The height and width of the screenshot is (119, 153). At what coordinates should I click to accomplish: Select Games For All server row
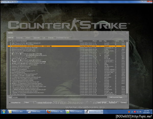pyautogui.click(x=67, y=79)
